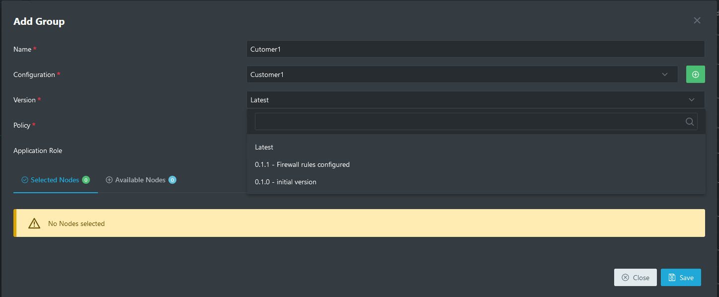Pick version 0.1.0 - initial version
This screenshot has height=297, width=719.
point(286,182)
